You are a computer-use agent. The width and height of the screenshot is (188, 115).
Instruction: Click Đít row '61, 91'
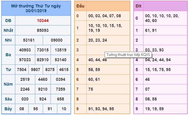coord(151,30)
